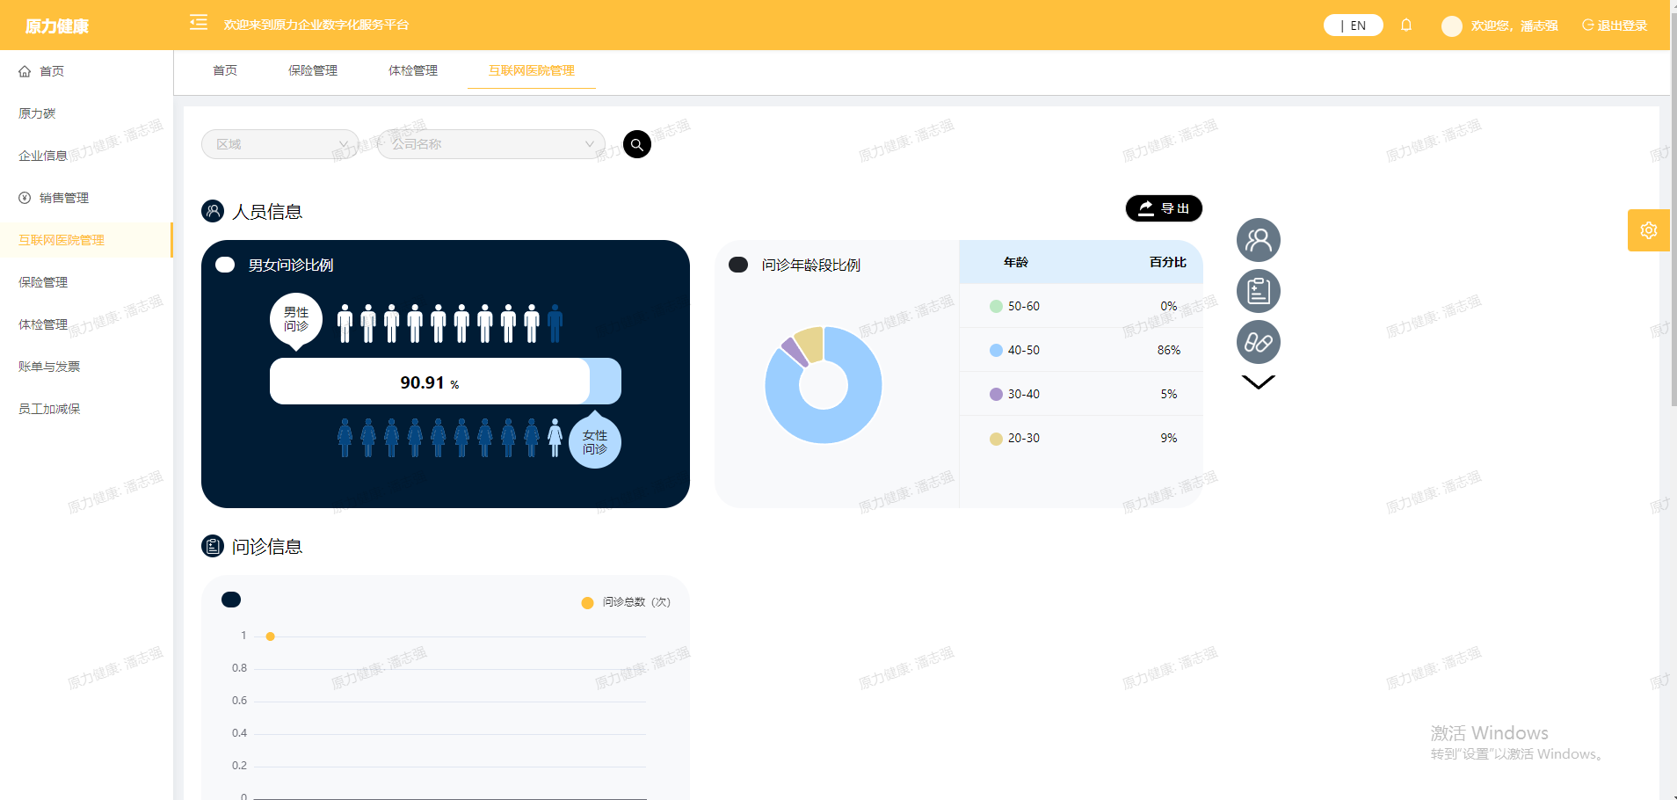Click the 86% value cell
This screenshot has width=1677, height=800.
[1169, 350]
